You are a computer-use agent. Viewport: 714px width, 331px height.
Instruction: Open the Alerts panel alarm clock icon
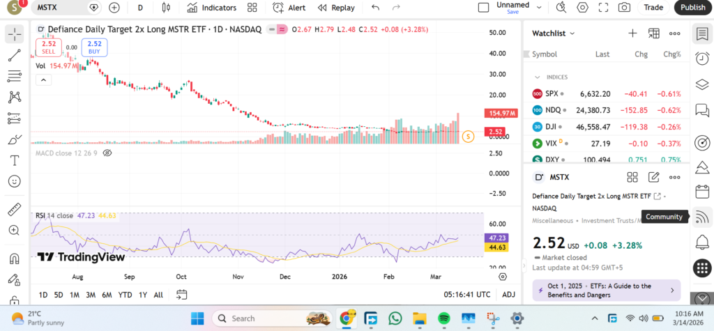click(702, 59)
